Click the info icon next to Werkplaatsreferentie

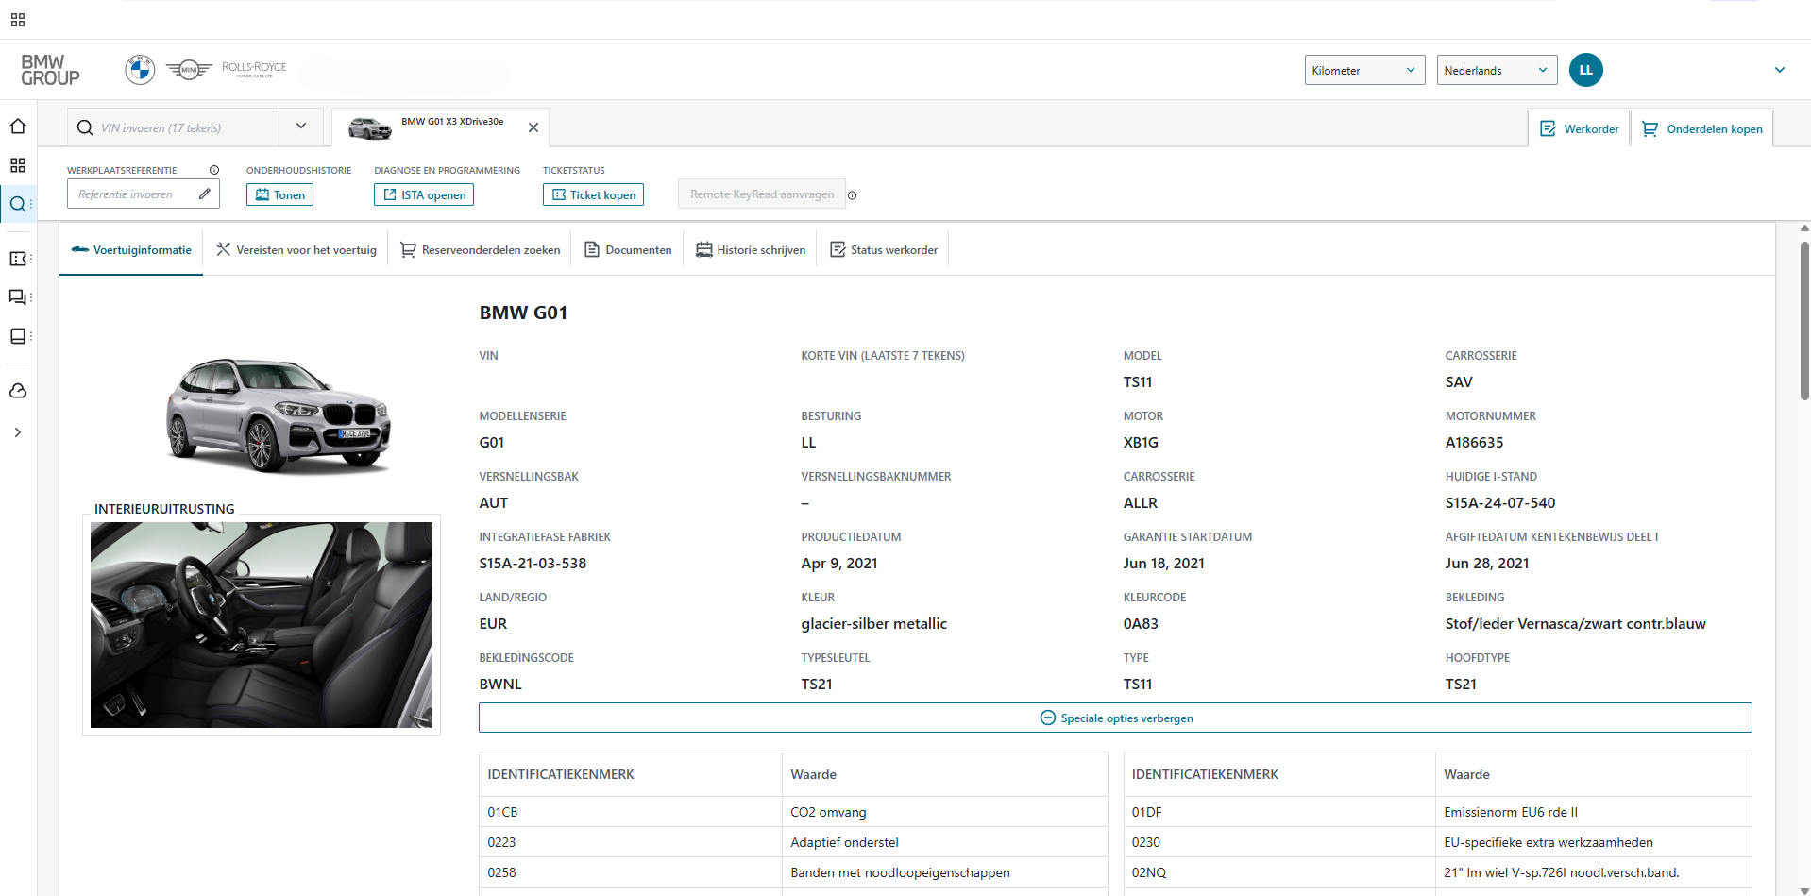(x=214, y=170)
